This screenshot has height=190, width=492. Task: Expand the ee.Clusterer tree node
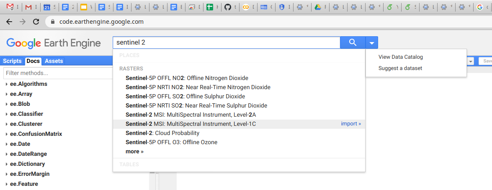pos(7,124)
